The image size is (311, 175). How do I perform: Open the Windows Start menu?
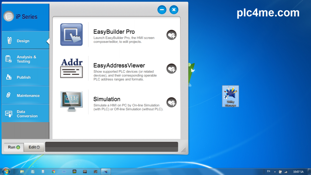pyautogui.click(x=6, y=172)
